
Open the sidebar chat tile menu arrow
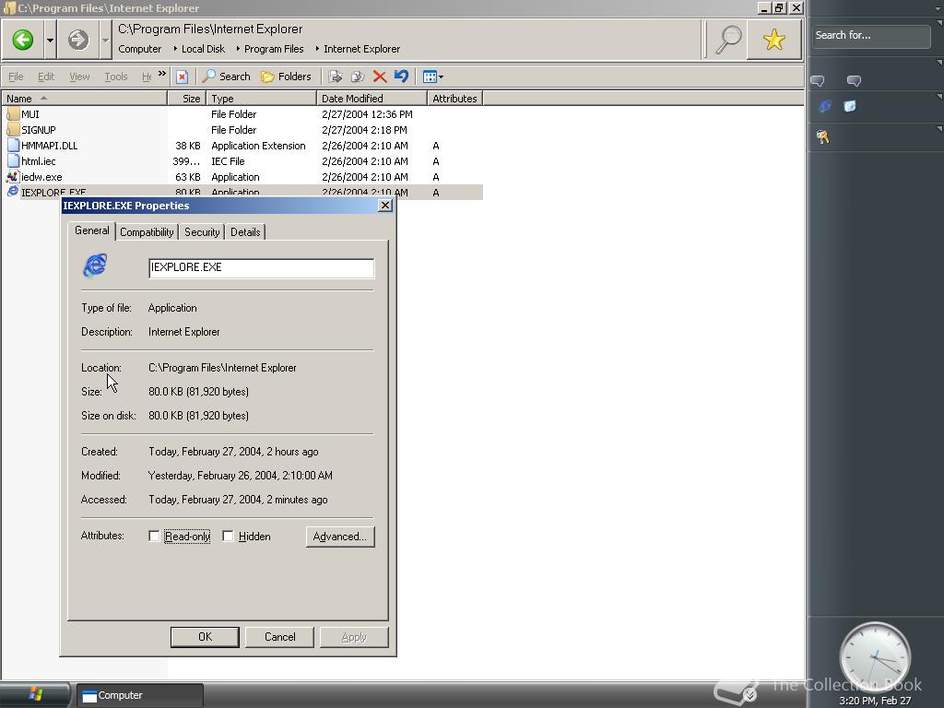pos(939,63)
